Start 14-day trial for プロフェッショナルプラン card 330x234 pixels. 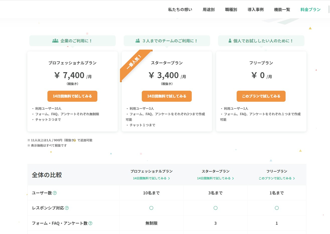pyautogui.click(x=72, y=96)
